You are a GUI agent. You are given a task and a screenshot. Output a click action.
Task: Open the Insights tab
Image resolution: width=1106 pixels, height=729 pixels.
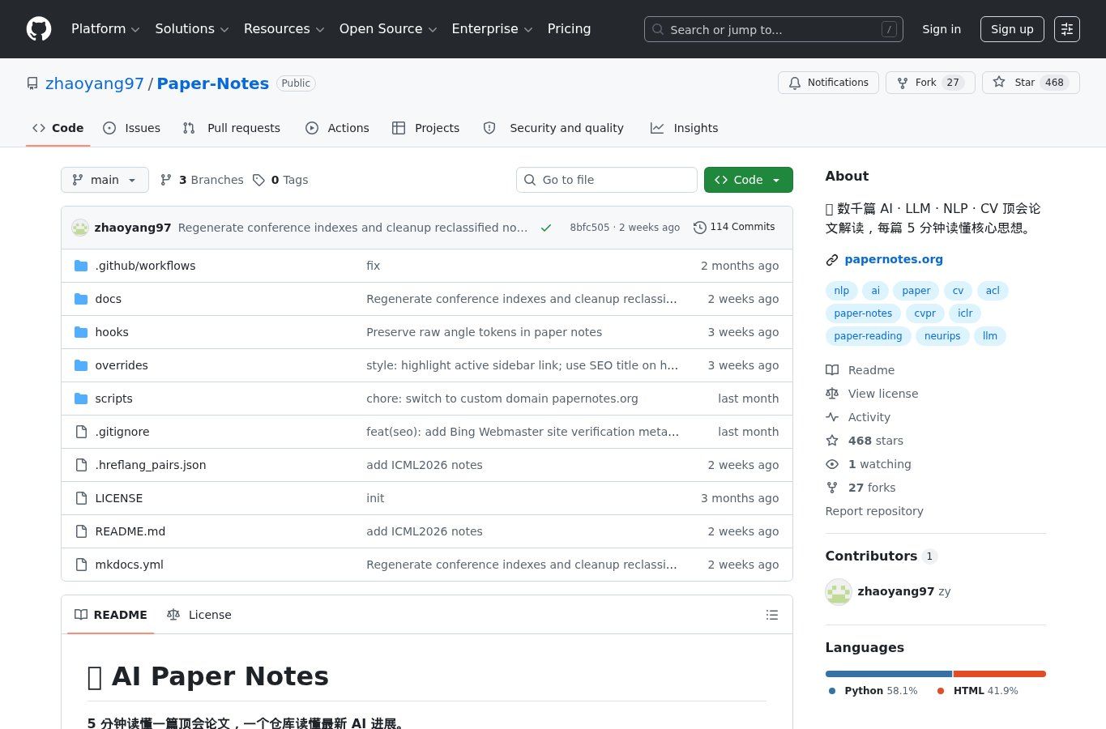pos(685,128)
